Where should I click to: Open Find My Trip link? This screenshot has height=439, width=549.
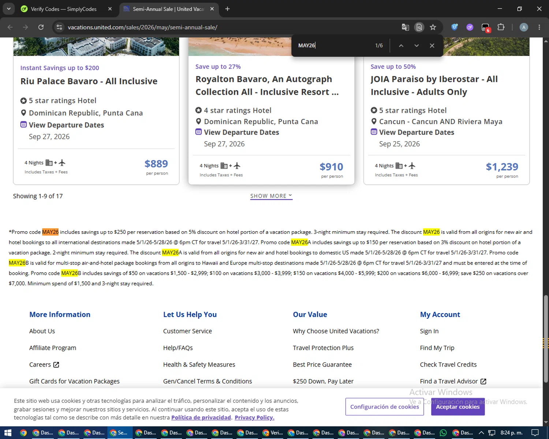point(437,348)
